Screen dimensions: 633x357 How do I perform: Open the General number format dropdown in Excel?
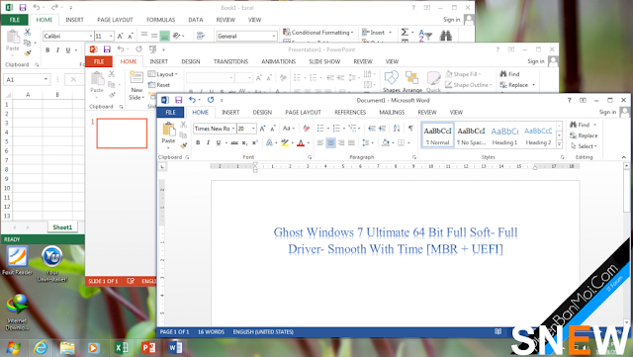274,36
